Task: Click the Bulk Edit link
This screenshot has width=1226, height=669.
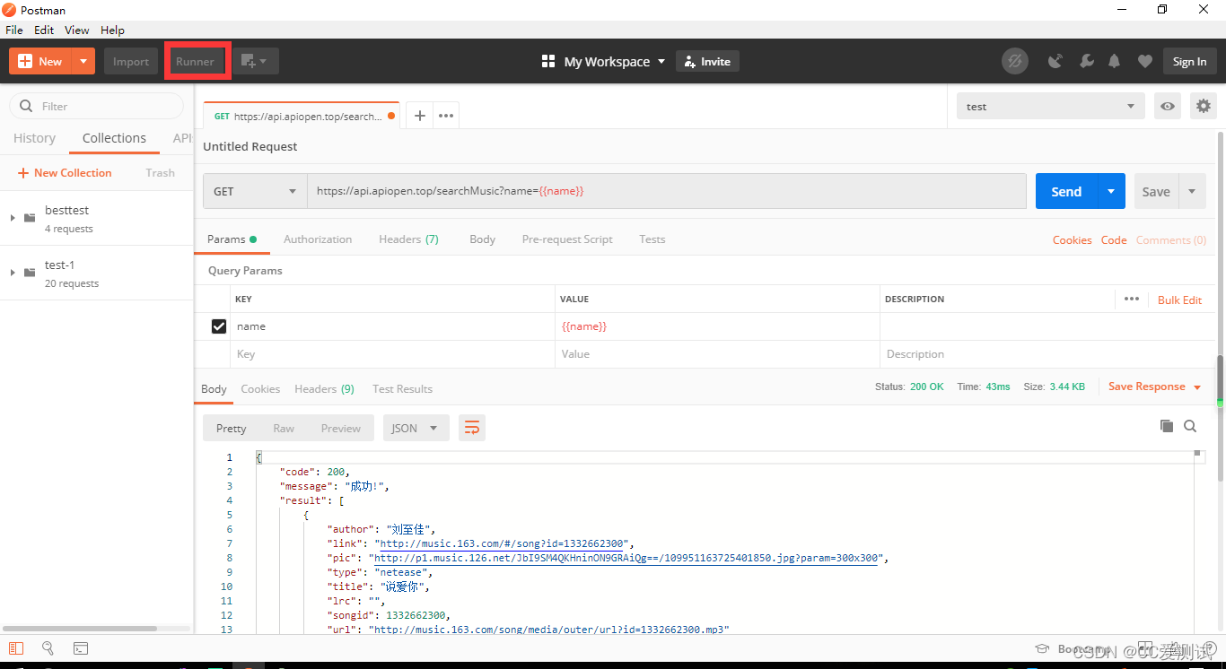Action: point(1179,300)
